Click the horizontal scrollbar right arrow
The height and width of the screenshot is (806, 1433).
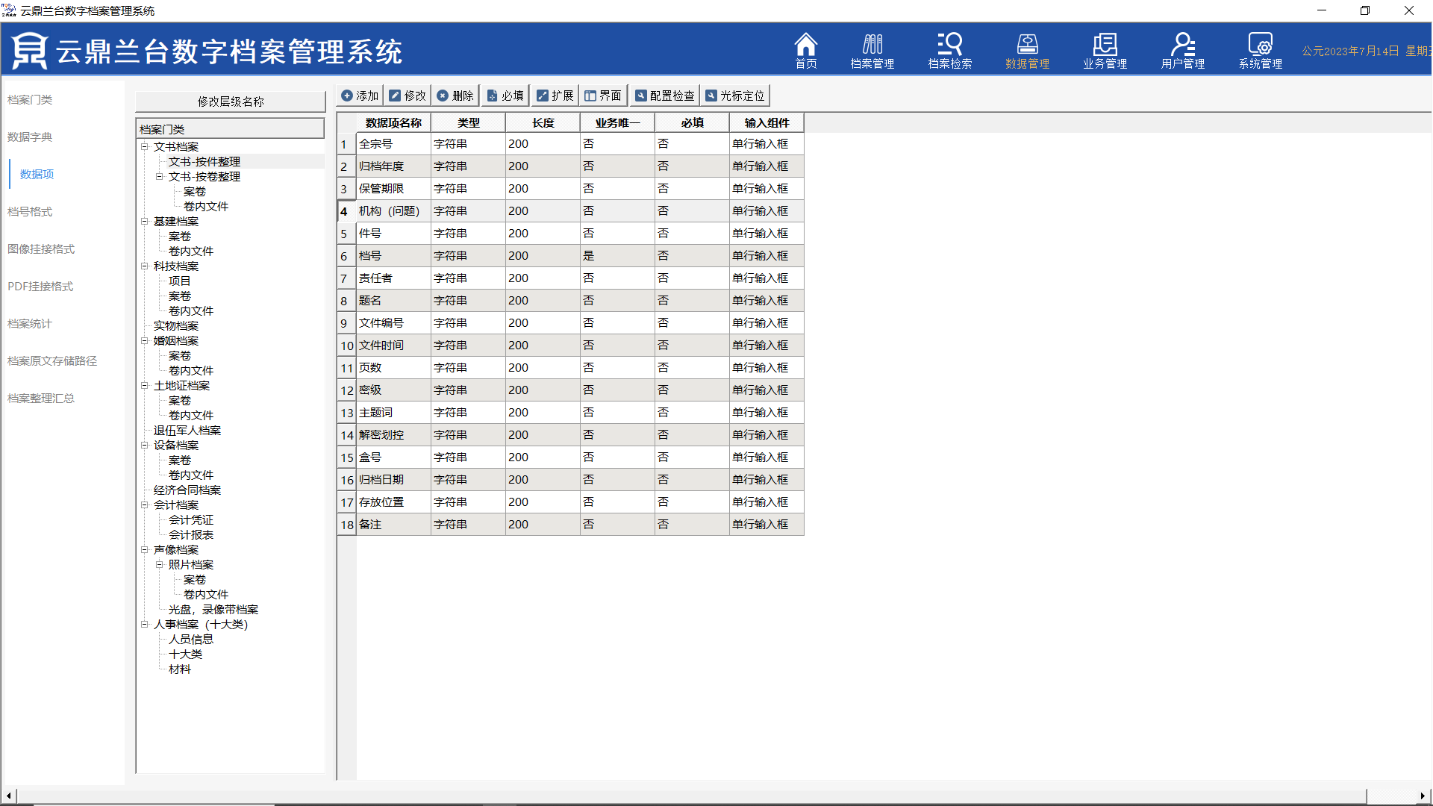tap(1422, 796)
